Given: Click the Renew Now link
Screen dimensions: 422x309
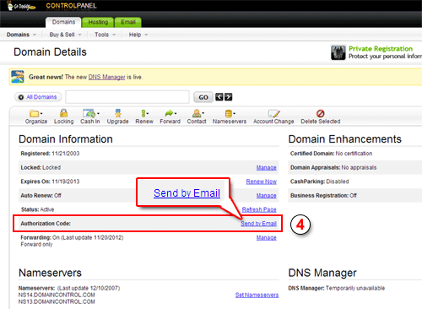Looking at the screenshot, I should pyautogui.click(x=262, y=182).
